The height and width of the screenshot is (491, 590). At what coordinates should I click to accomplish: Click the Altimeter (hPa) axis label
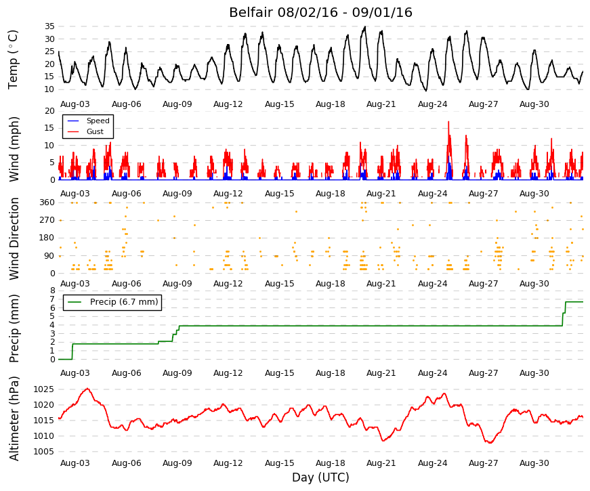coord(14,419)
